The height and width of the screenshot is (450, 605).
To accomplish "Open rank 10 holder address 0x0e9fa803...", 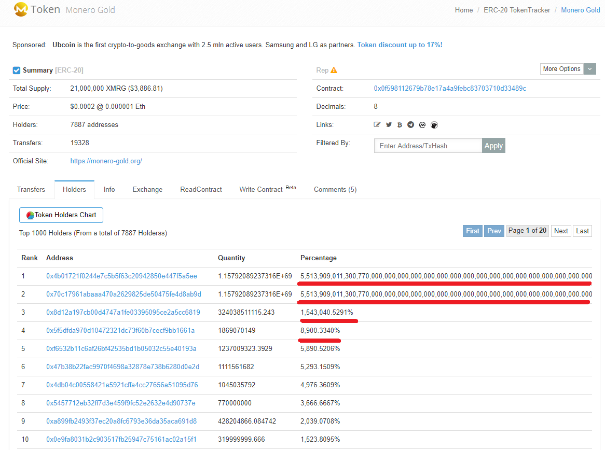I will 121,439.
